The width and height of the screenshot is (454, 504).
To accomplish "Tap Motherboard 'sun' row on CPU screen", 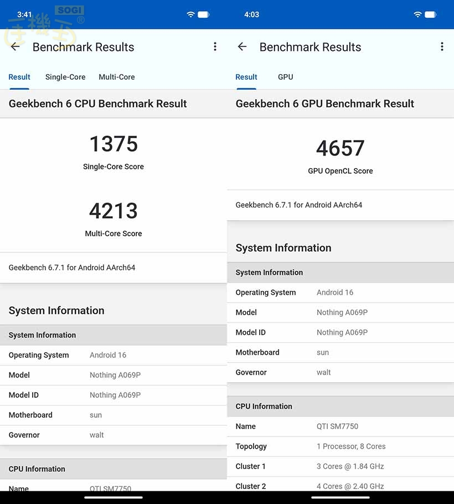I will tap(114, 415).
